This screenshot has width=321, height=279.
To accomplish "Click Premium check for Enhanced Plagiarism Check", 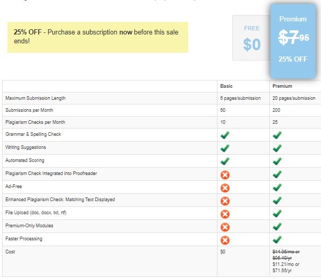I will click(278, 200).
